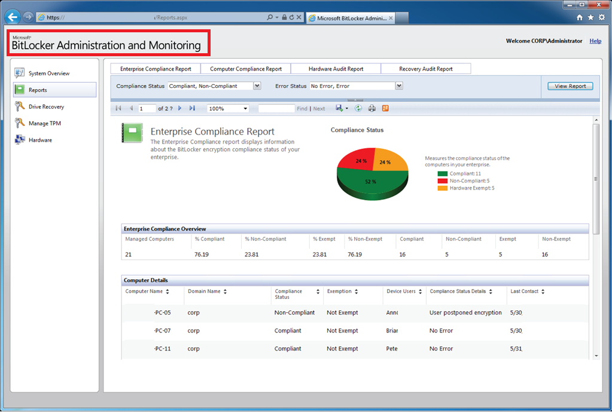Open Drive Recovery in the sidebar
Viewport: 612px width, 412px height.
point(46,106)
